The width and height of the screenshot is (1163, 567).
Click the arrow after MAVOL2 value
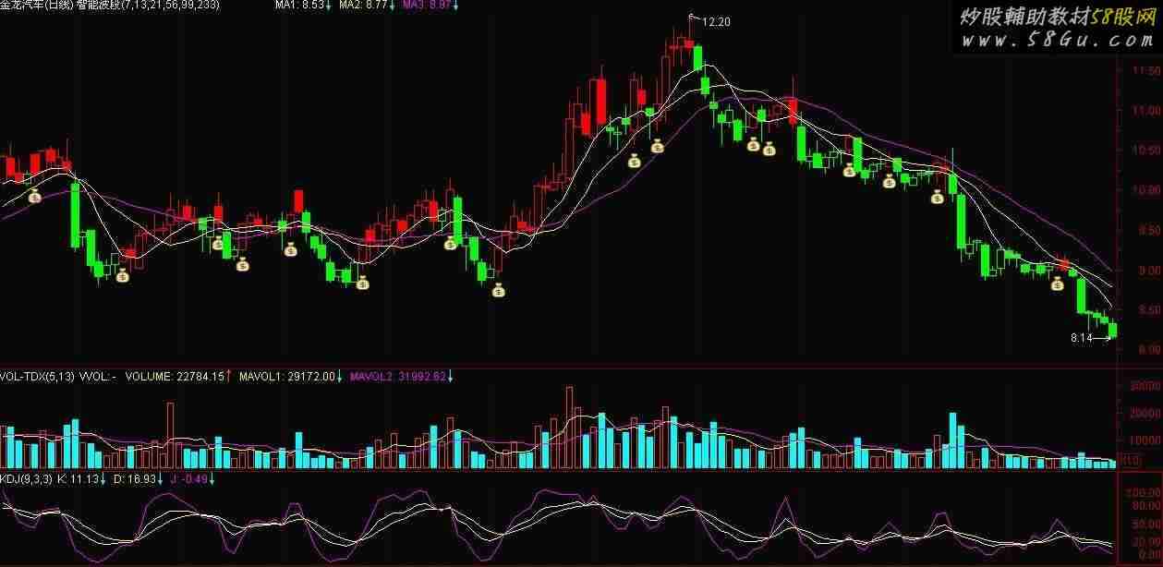tap(451, 377)
